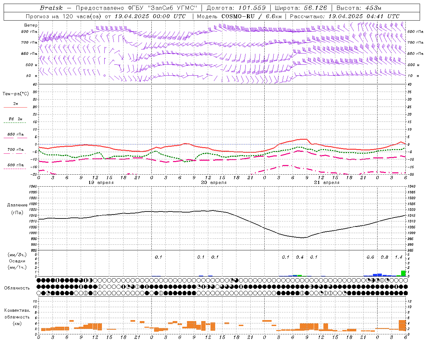Click the "(мм/1ч.)" precipitation unit label
This screenshot has width=425, height=340.
[x=17, y=267]
